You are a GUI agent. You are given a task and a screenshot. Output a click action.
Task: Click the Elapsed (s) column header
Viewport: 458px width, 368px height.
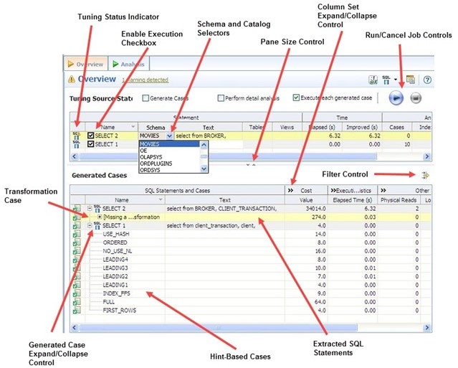pos(323,127)
